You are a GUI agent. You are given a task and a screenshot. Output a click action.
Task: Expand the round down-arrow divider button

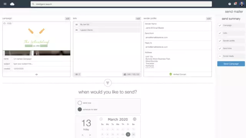pyautogui.click(x=108, y=83)
